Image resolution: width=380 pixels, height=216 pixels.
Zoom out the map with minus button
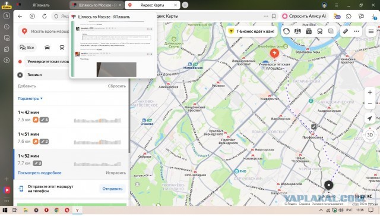370,104
